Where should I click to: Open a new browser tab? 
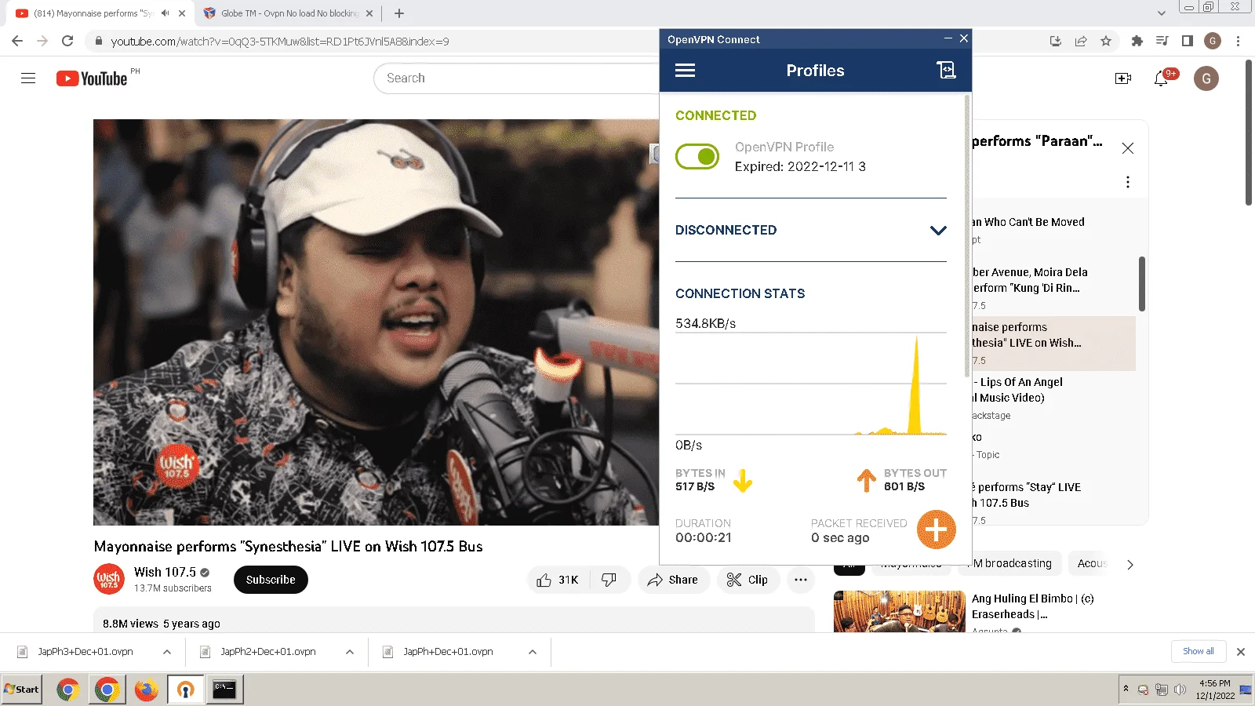(399, 13)
